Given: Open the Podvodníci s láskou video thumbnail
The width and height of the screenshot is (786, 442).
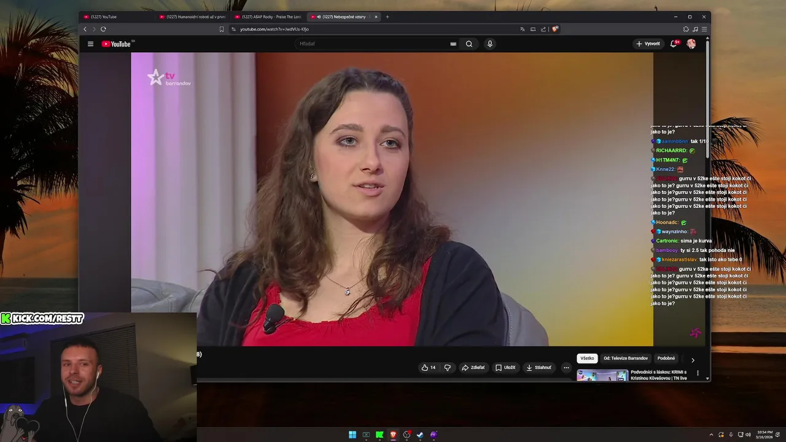Looking at the screenshot, I should (x=602, y=375).
